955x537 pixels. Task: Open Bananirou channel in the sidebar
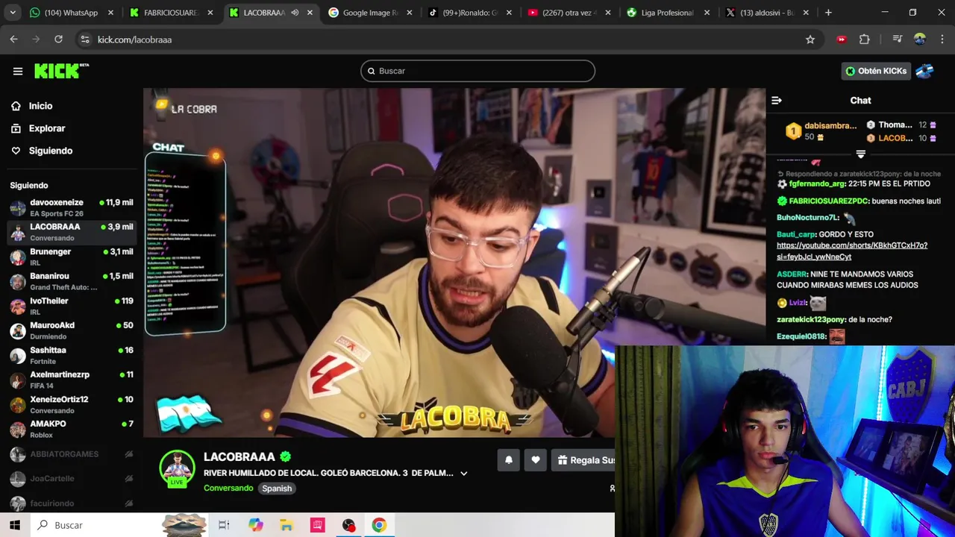click(x=72, y=282)
